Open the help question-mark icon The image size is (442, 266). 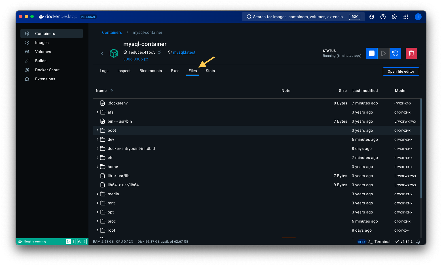pos(383,17)
